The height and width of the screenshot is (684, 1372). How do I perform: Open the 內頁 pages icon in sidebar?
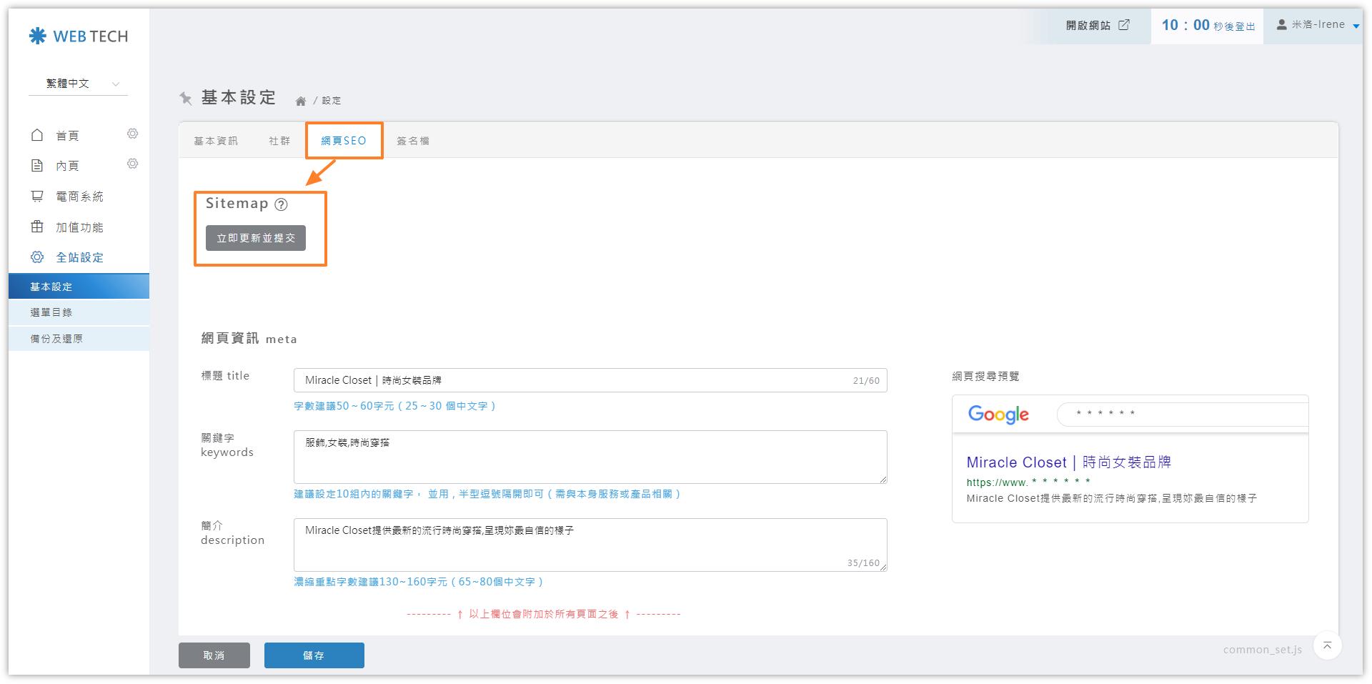pos(39,165)
